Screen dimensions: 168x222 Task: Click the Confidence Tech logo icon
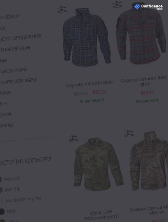(x=137, y=6)
